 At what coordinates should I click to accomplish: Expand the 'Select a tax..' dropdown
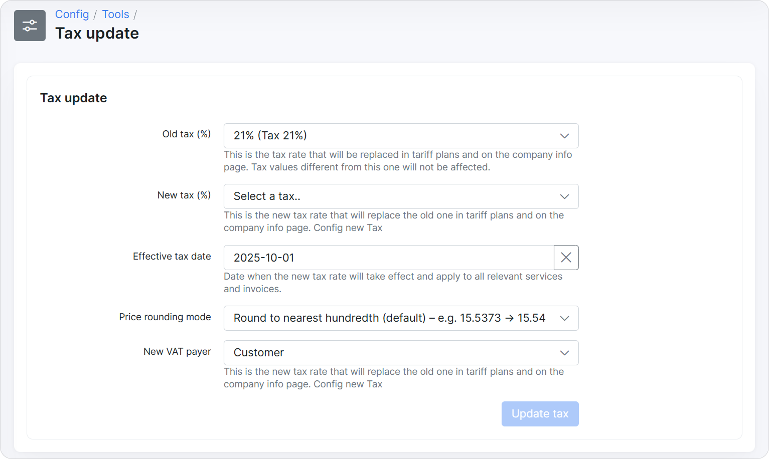tap(391, 196)
